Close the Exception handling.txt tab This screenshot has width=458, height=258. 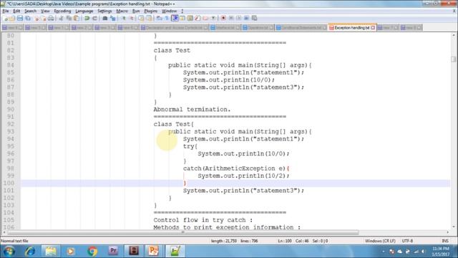pos(373,28)
